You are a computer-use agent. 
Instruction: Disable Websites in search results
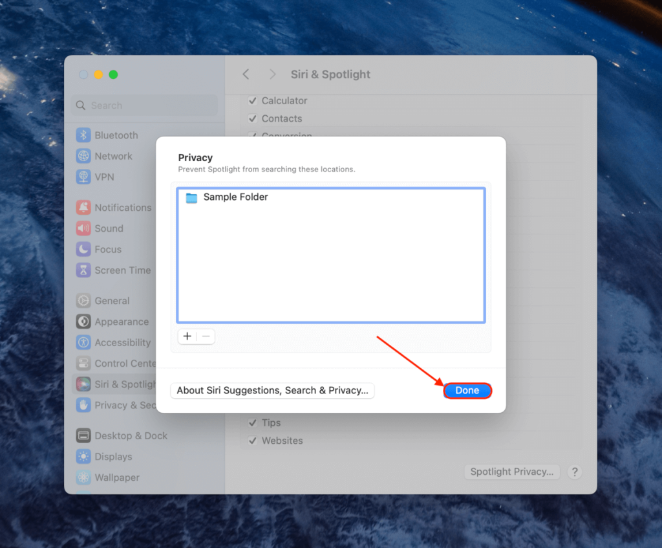pyautogui.click(x=252, y=441)
